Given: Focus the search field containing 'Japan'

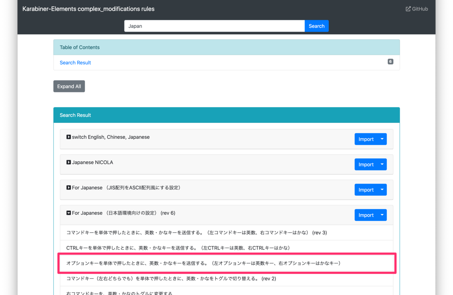Looking at the screenshot, I should tap(214, 26).
